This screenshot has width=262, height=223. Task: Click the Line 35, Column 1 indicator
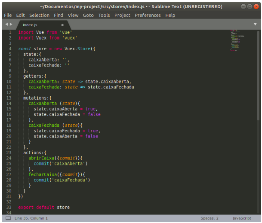pos(31,218)
